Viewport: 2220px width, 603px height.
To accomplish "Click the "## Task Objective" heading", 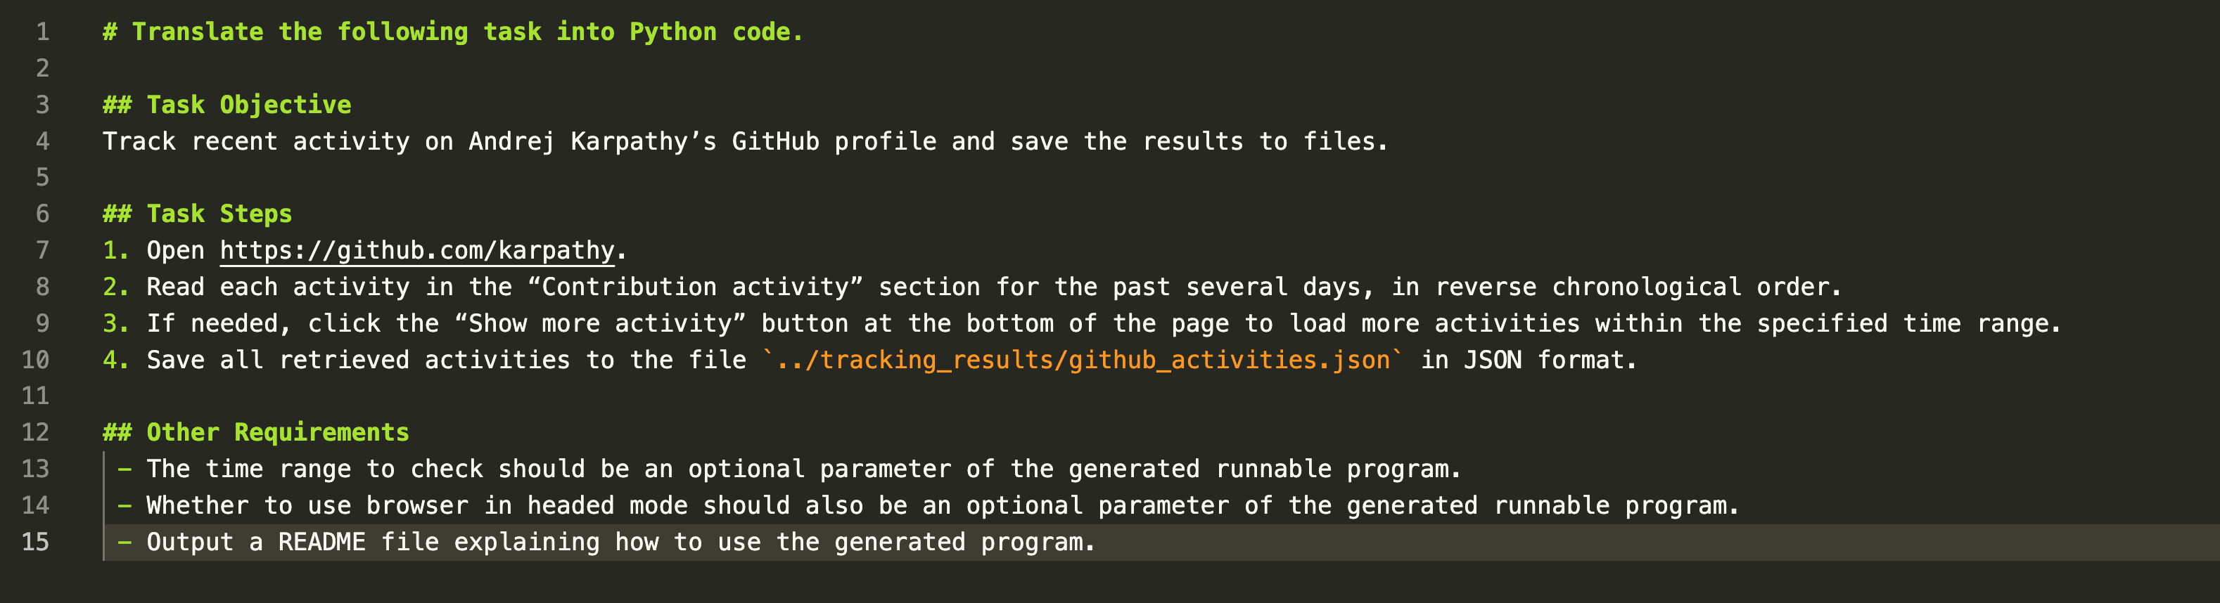I will [227, 105].
